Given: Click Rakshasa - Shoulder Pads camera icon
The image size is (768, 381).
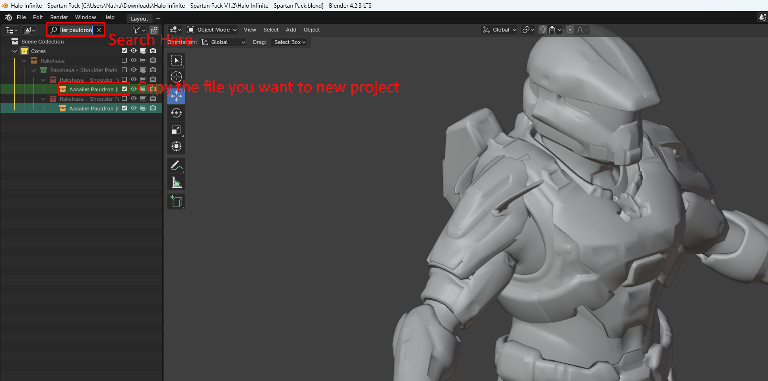Looking at the screenshot, I should 153,70.
